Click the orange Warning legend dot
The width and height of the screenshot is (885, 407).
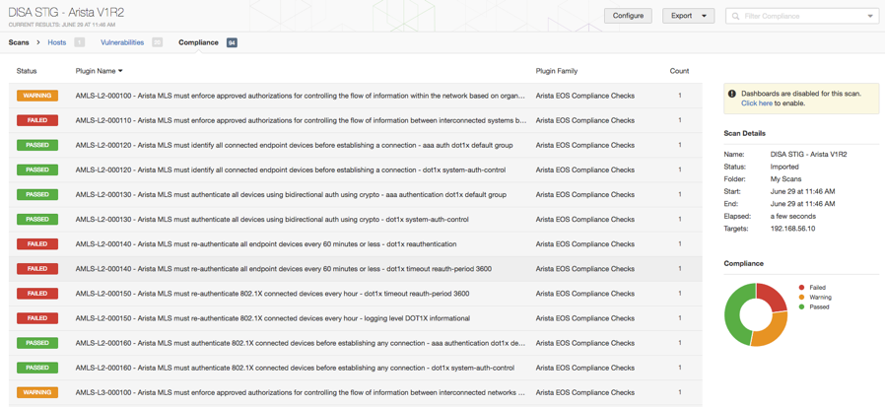pos(801,297)
